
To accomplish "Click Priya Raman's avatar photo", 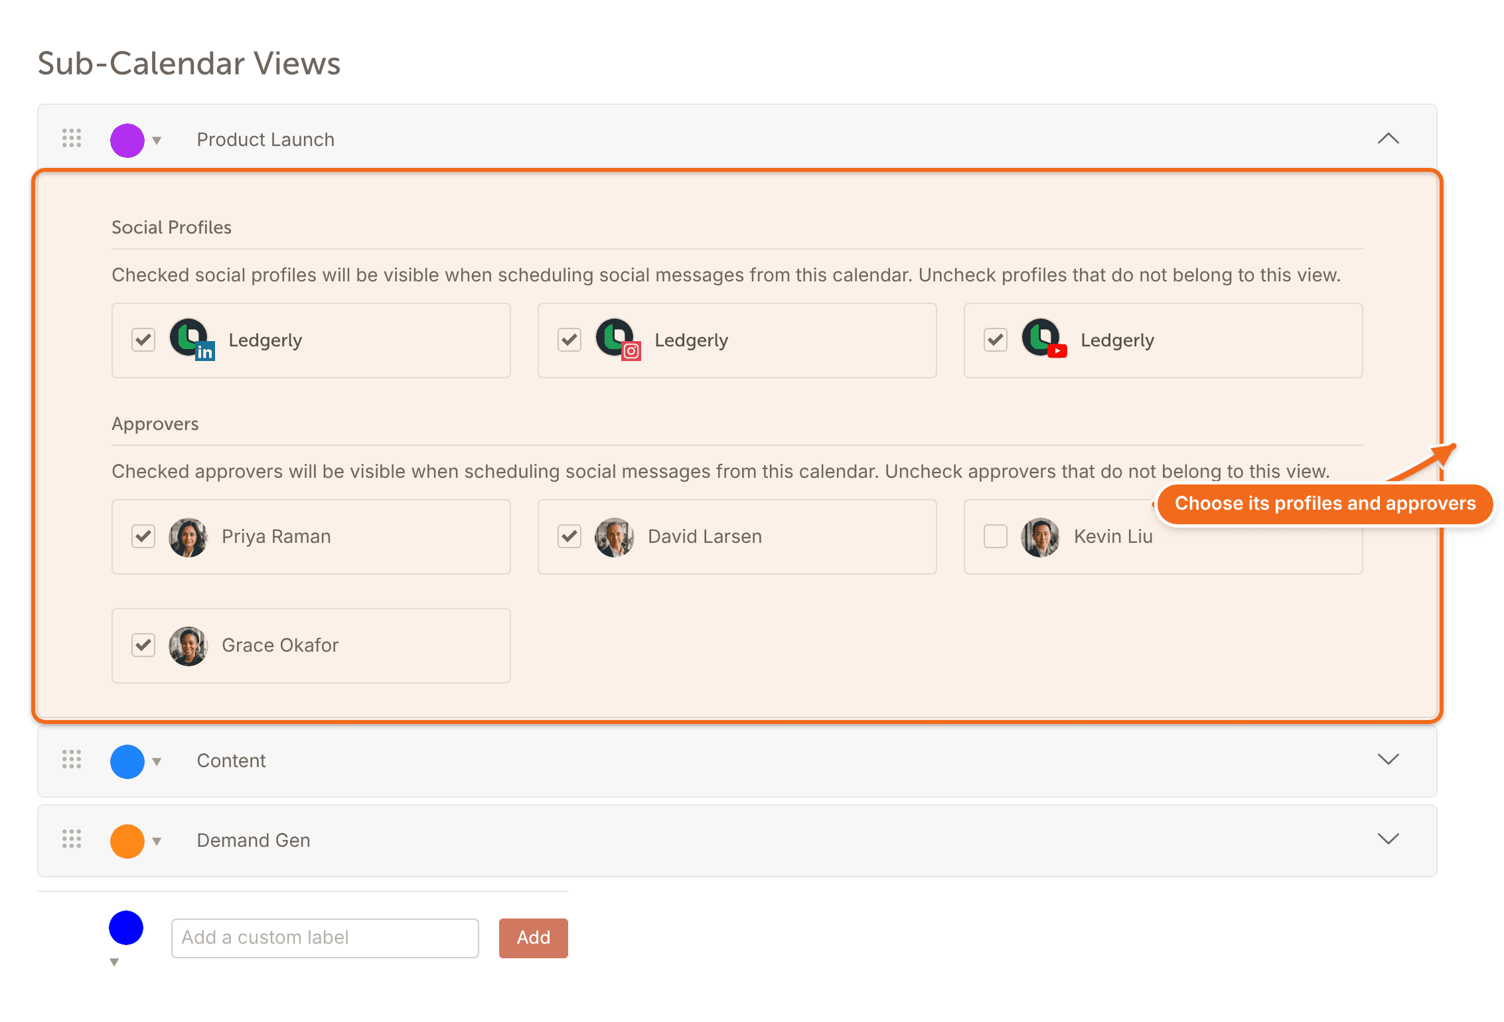I will 188,537.
